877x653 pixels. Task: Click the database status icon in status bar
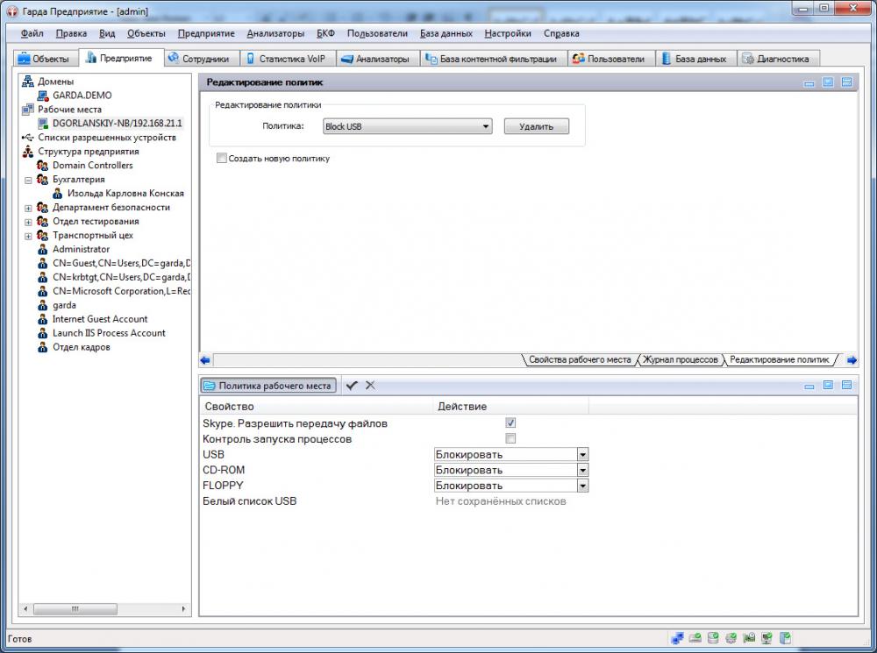point(714,638)
